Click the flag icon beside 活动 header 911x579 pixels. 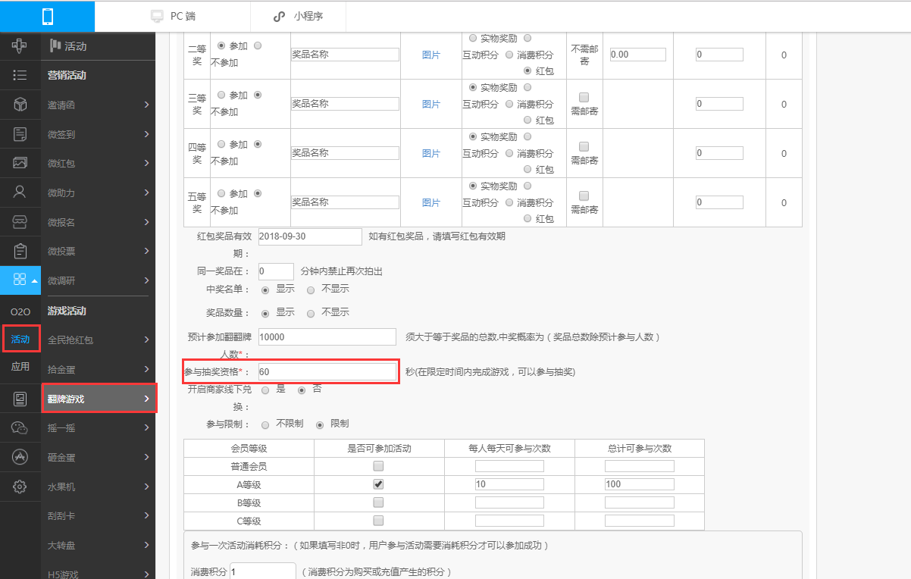55,45
